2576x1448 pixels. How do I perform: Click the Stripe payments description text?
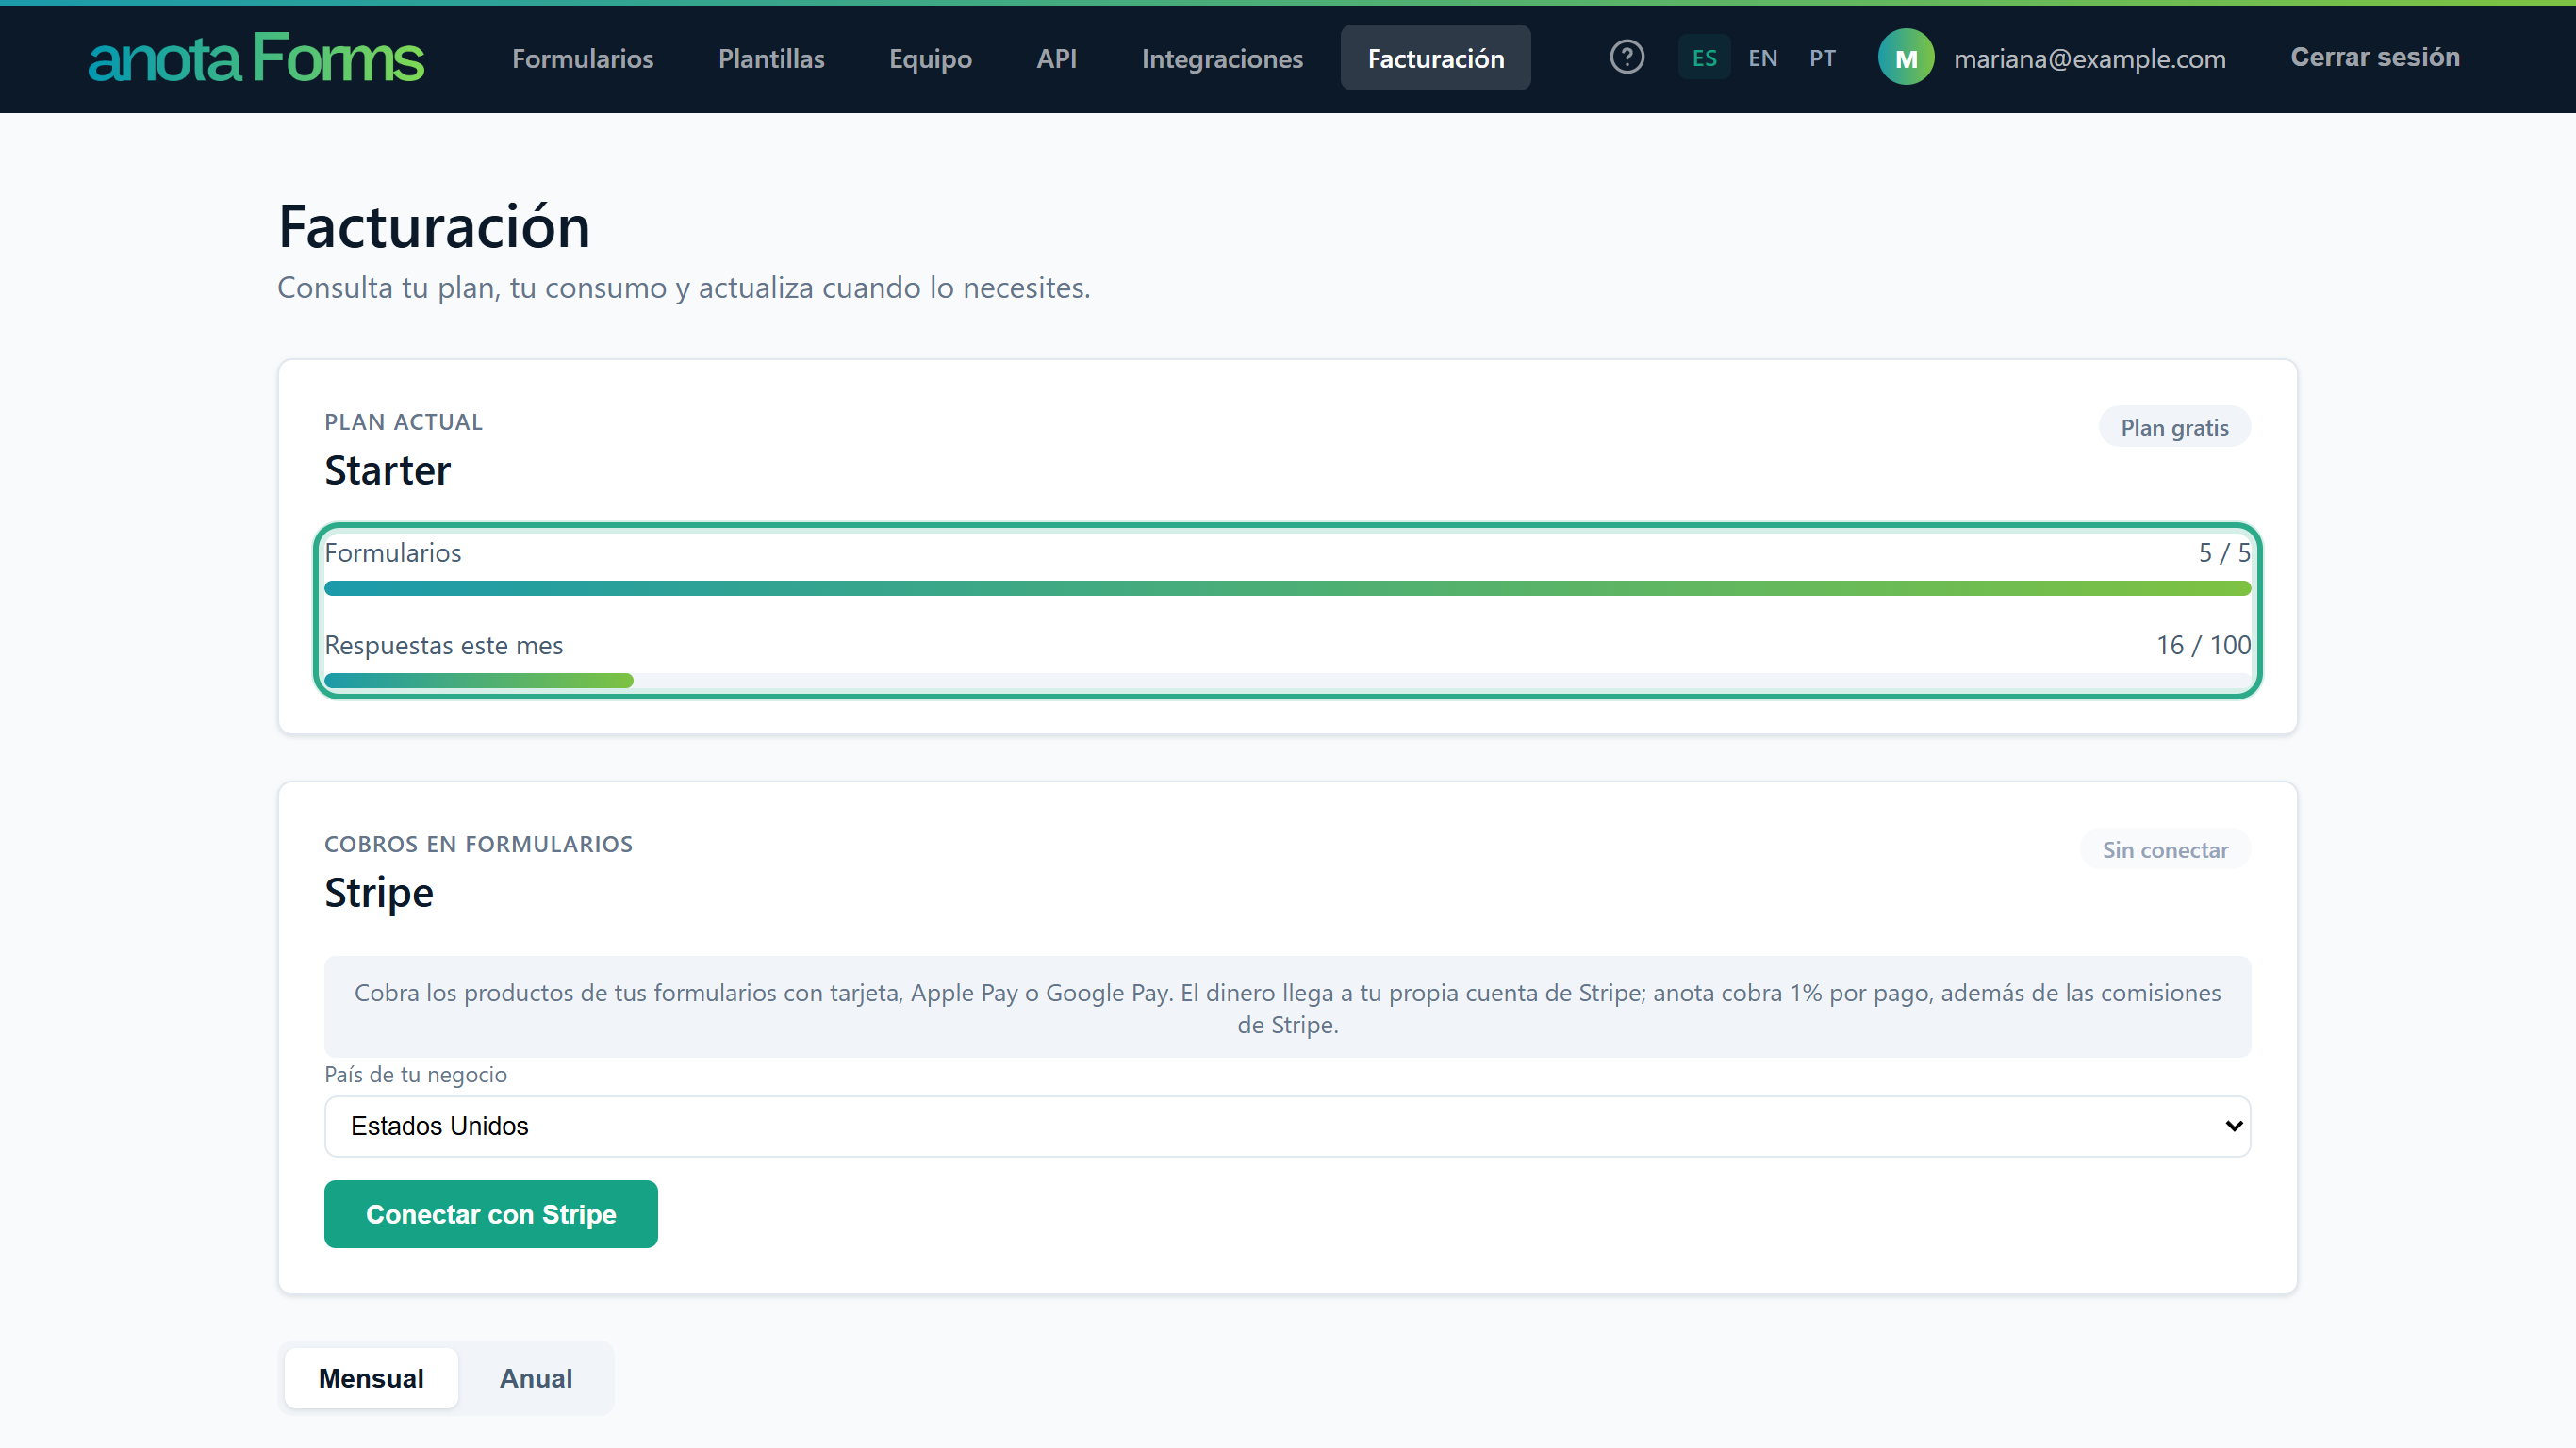pos(1287,1008)
